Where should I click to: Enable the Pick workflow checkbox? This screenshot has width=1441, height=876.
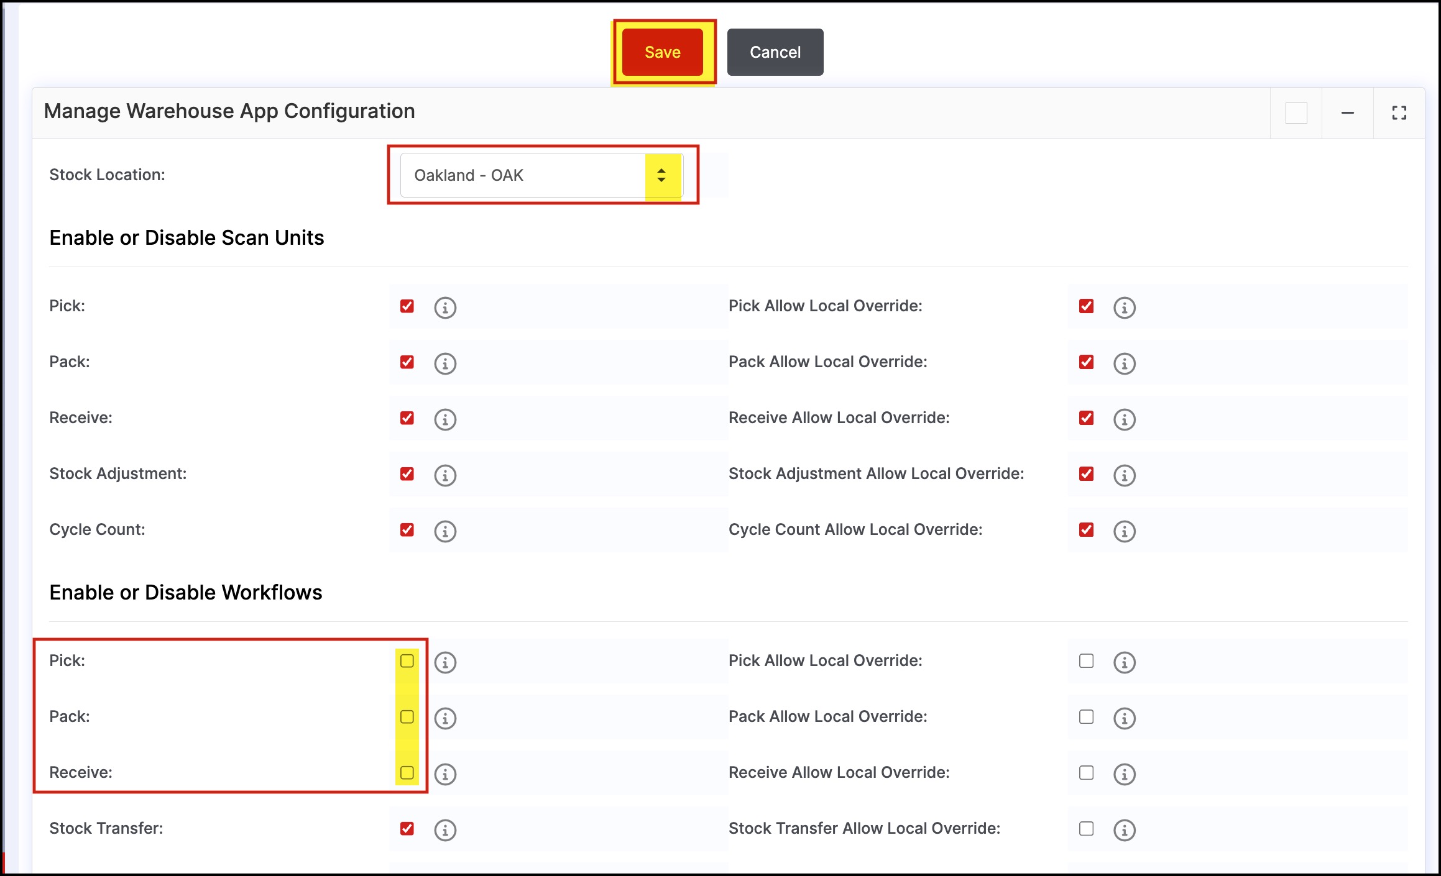click(x=407, y=661)
